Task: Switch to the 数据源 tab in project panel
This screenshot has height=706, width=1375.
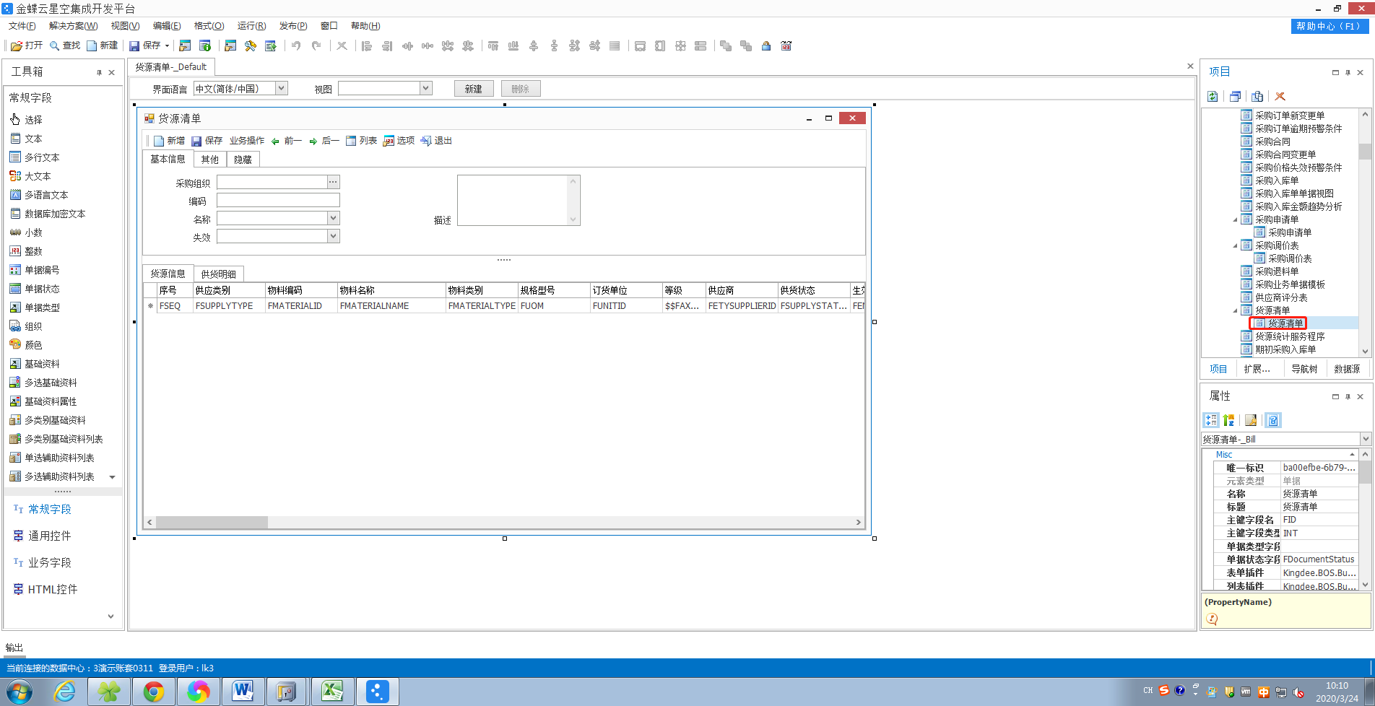Action: coord(1347,369)
